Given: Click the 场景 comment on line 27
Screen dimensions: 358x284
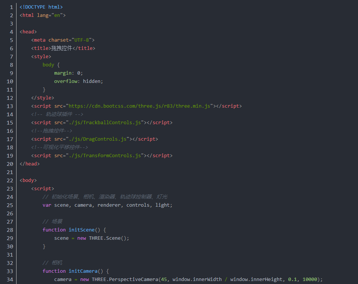Looking at the screenshot, I should coord(53,221).
